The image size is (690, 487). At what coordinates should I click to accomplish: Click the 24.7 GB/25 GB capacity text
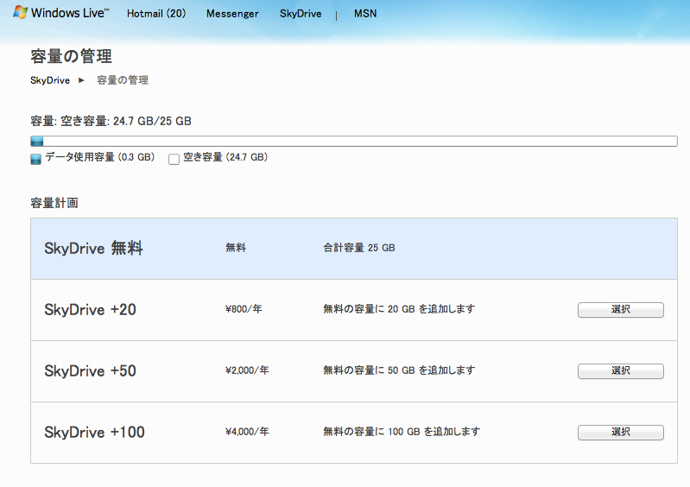152,121
